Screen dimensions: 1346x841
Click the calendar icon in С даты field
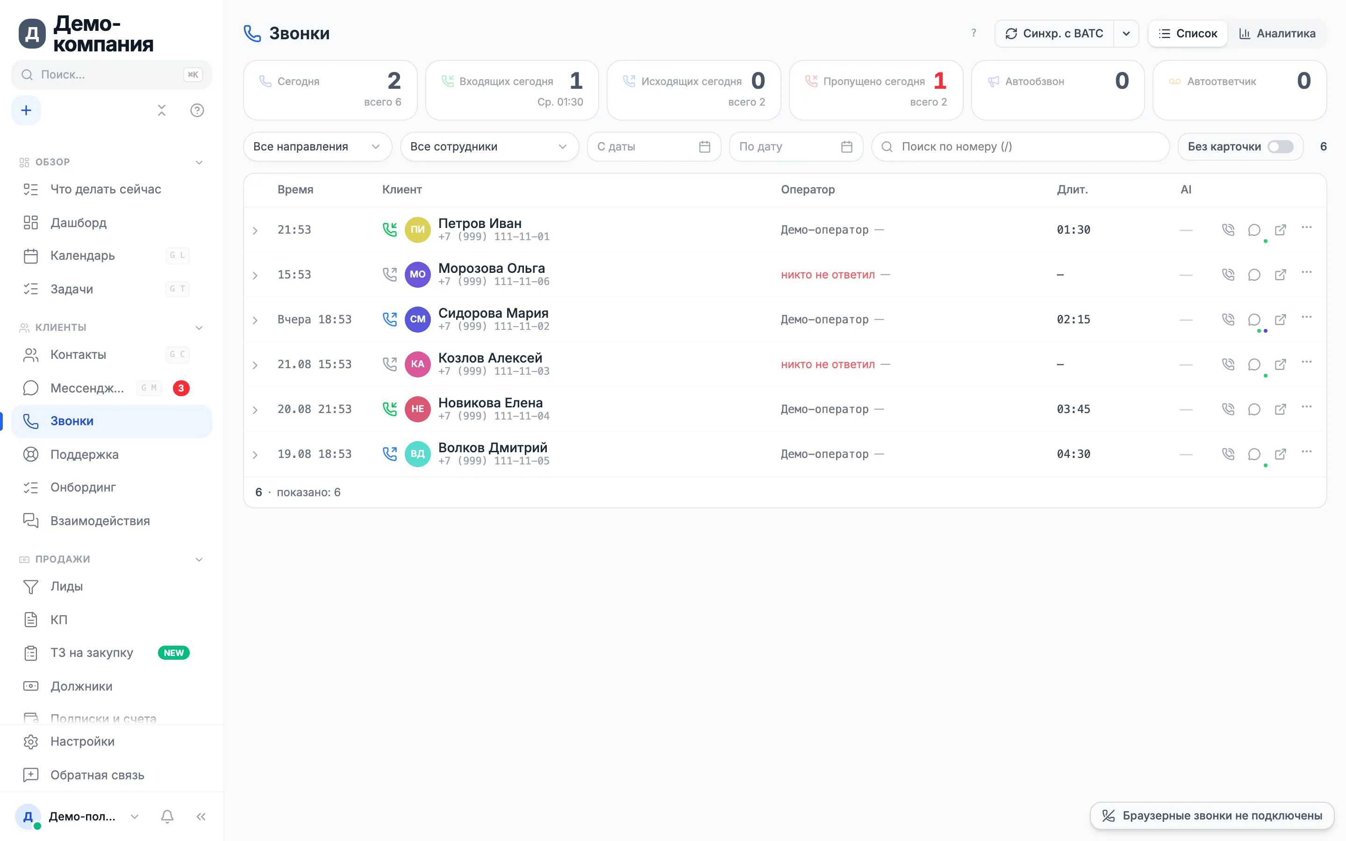[x=704, y=147]
